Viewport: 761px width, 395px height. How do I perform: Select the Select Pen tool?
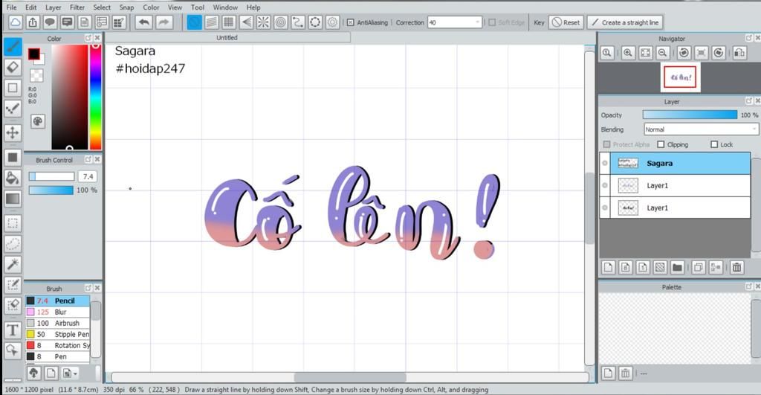coord(13,285)
